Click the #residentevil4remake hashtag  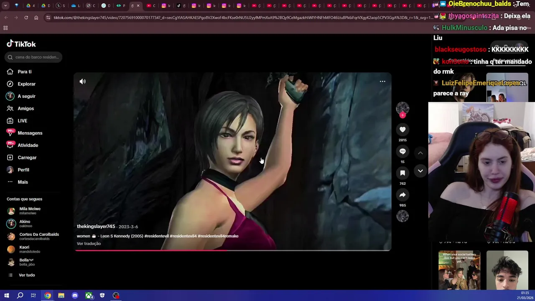pos(218,236)
